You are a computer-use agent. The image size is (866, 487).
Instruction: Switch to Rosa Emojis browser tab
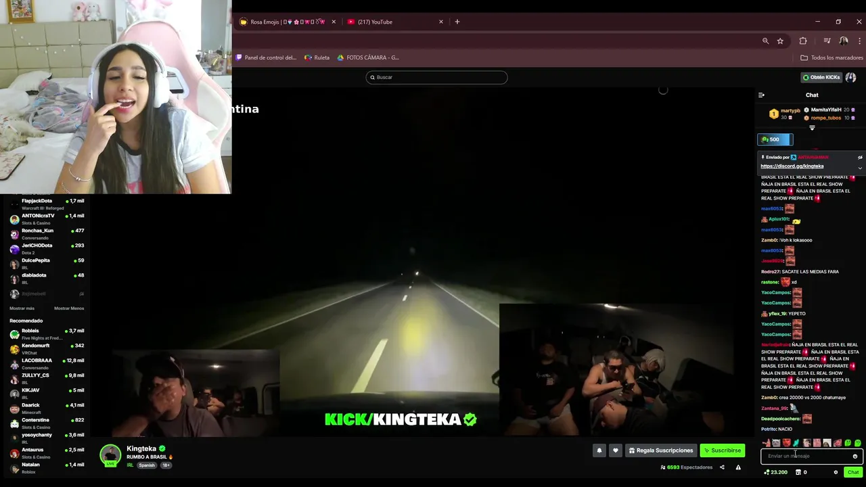click(x=288, y=22)
